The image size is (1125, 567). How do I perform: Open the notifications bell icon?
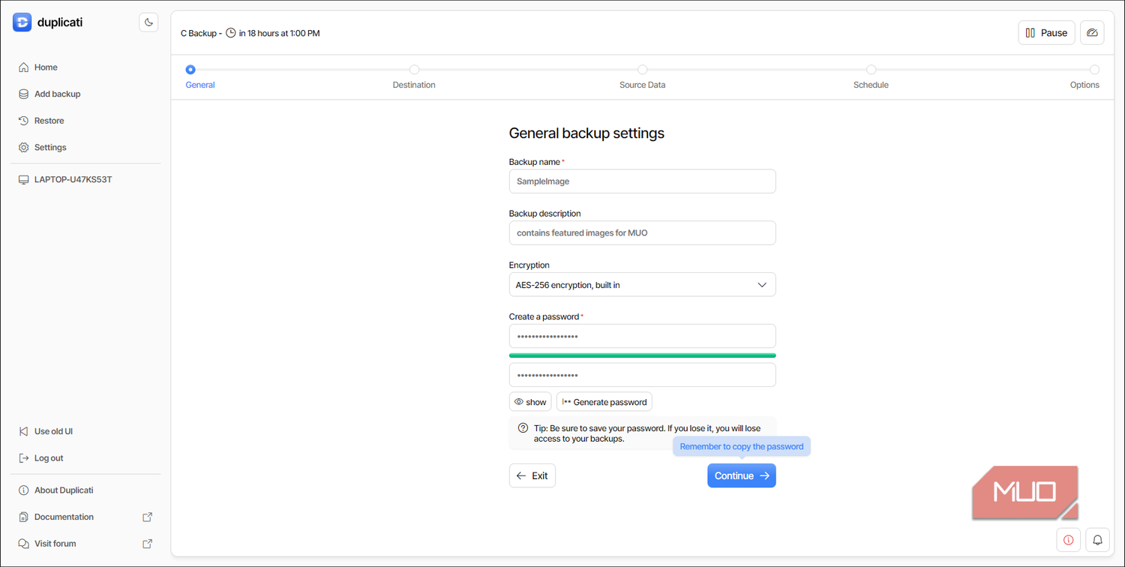tap(1097, 540)
